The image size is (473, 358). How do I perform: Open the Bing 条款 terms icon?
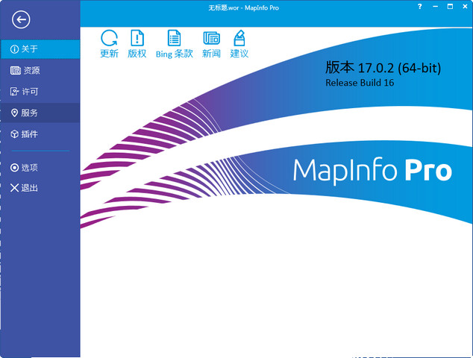click(x=174, y=44)
